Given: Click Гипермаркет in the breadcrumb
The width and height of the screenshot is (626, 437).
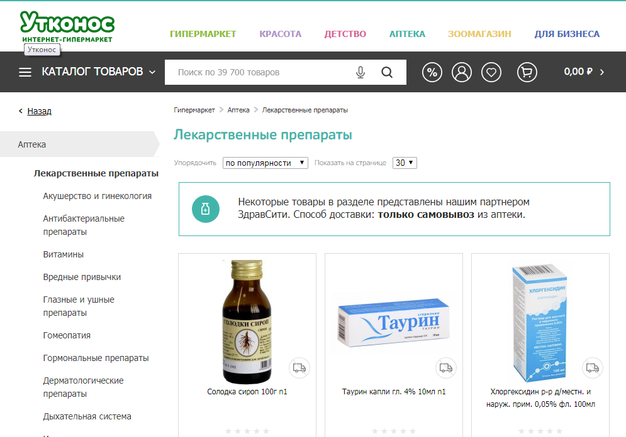Looking at the screenshot, I should 194,110.
